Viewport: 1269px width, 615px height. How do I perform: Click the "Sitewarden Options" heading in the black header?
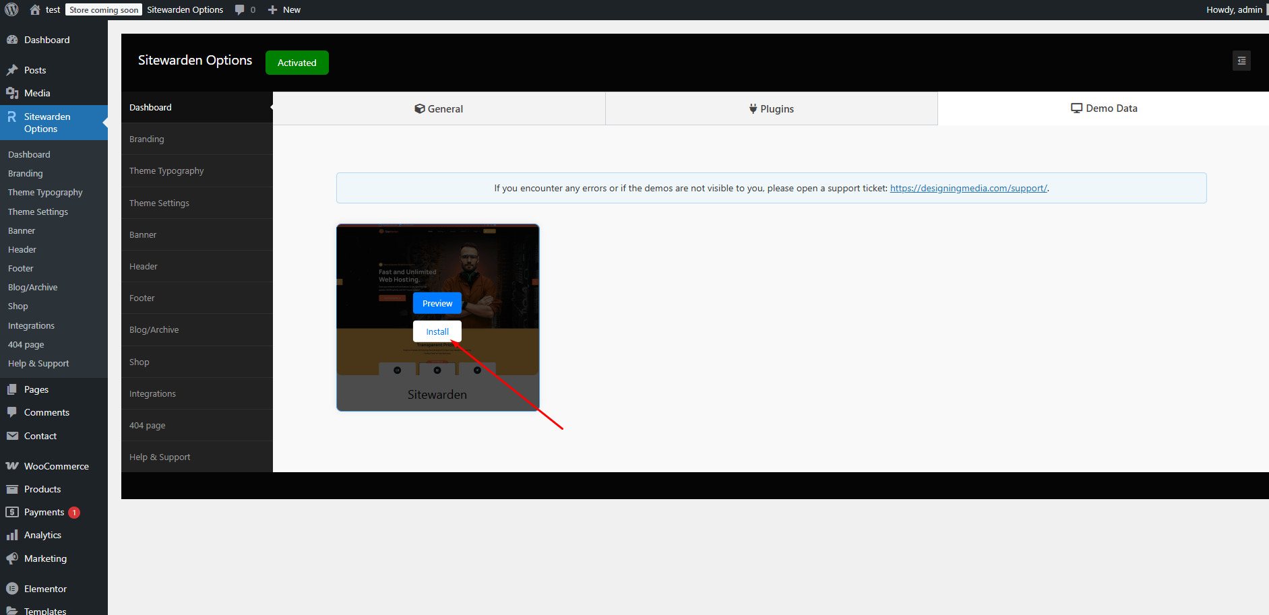click(x=195, y=61)
